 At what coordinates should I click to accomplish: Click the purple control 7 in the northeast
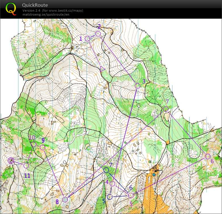pyautogui.click(x=166, y=109)
